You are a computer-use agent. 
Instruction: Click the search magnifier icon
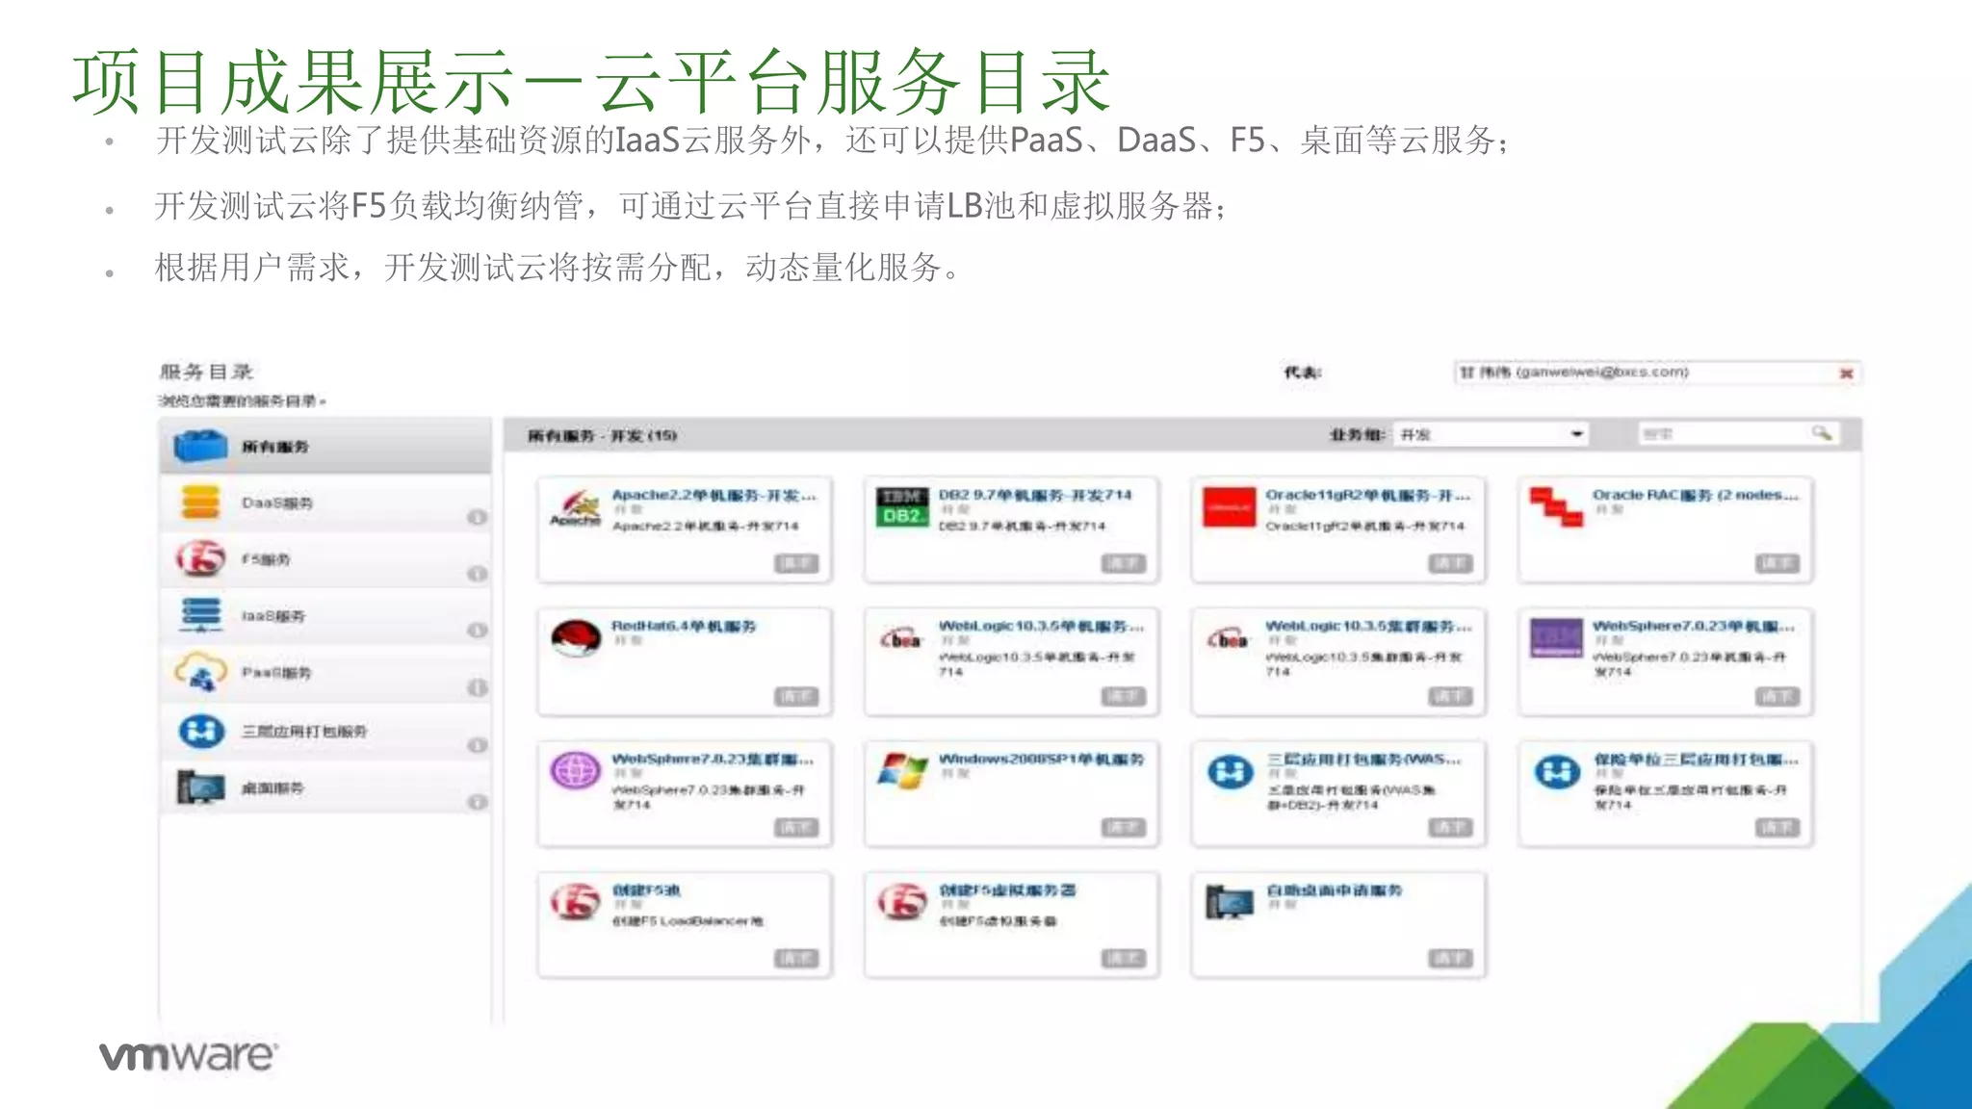click(x=1821, y=434)
